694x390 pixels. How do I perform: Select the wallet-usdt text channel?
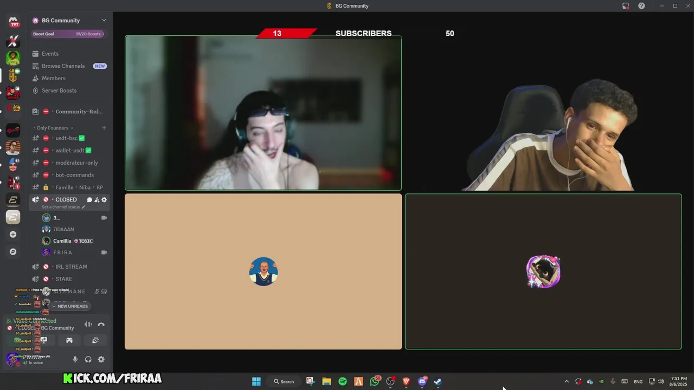click(x=69, y=151)
